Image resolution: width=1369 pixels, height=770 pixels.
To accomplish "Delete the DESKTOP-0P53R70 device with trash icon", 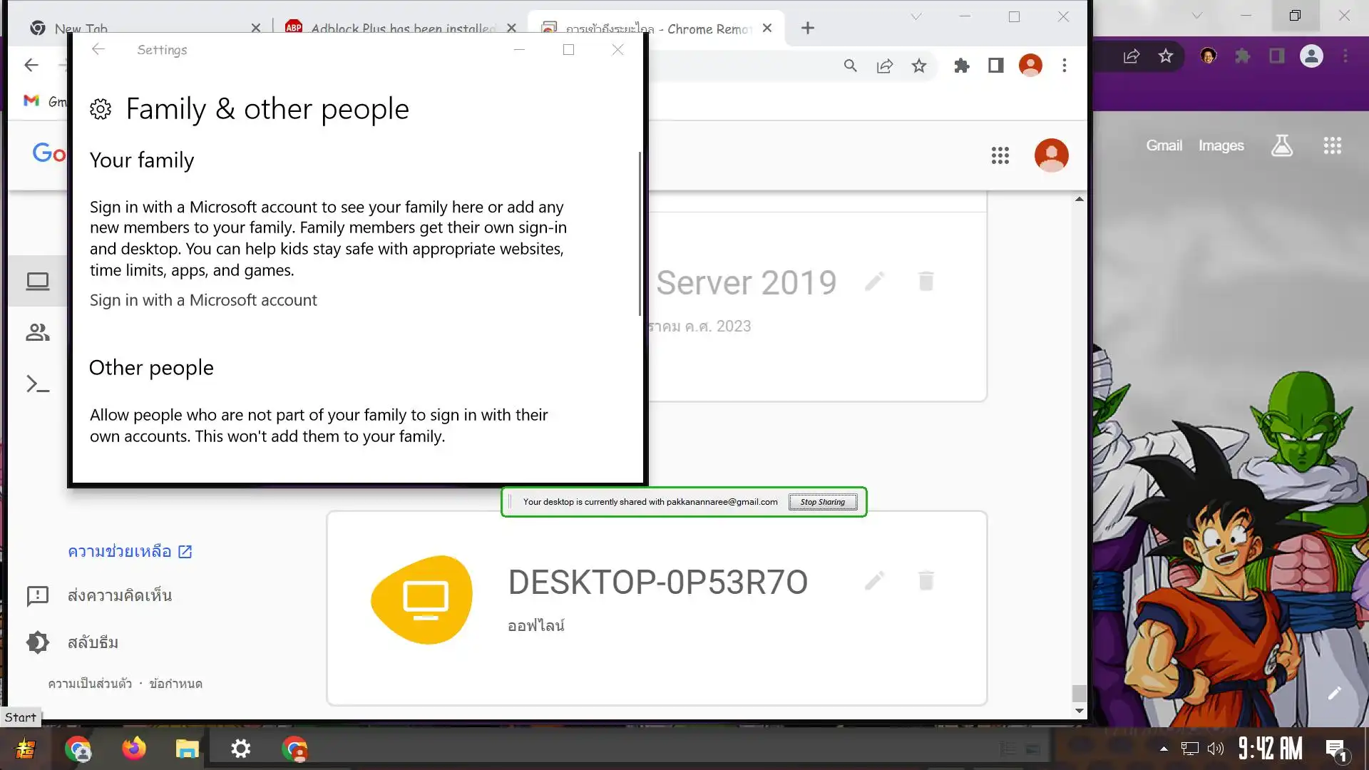I will [x=926, y=581].
